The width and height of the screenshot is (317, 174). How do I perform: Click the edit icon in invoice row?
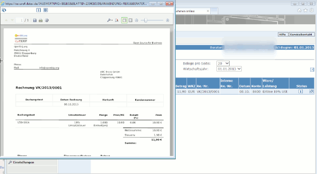pos(311,92)
